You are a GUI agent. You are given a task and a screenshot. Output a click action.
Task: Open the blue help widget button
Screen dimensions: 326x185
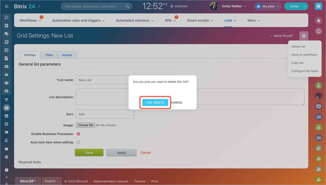pyautogui.click(x=318, y=6)
